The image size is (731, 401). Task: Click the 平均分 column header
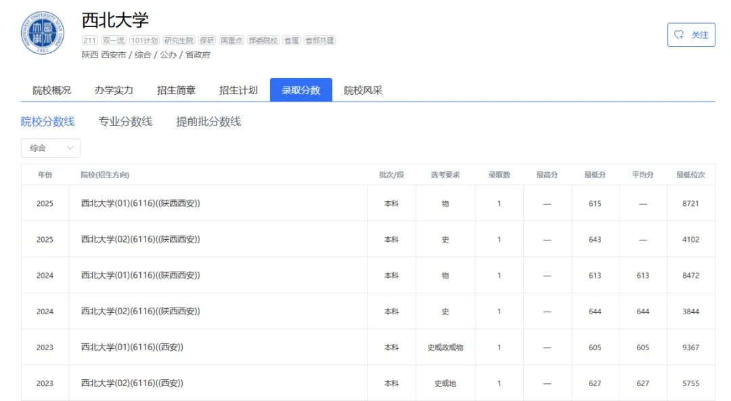[643, 175]
